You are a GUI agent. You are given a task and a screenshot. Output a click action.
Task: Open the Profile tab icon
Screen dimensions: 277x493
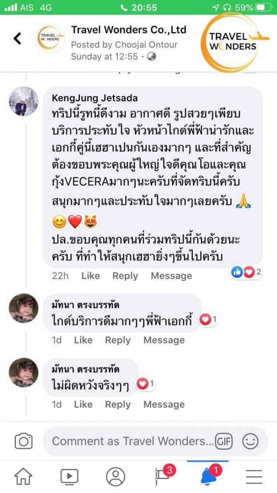(115, 477)
